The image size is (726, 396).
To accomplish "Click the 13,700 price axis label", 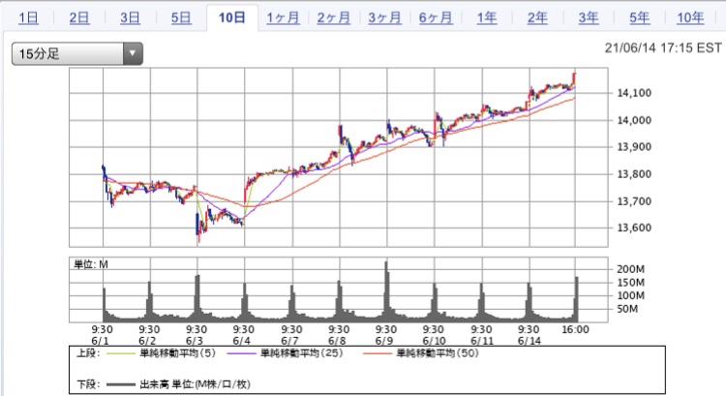I will pos(634,201).
